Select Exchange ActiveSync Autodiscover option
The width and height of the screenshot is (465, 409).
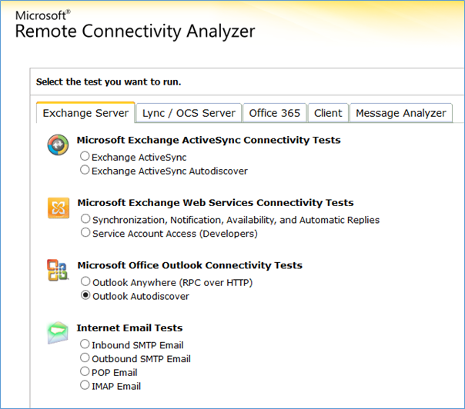85,170
